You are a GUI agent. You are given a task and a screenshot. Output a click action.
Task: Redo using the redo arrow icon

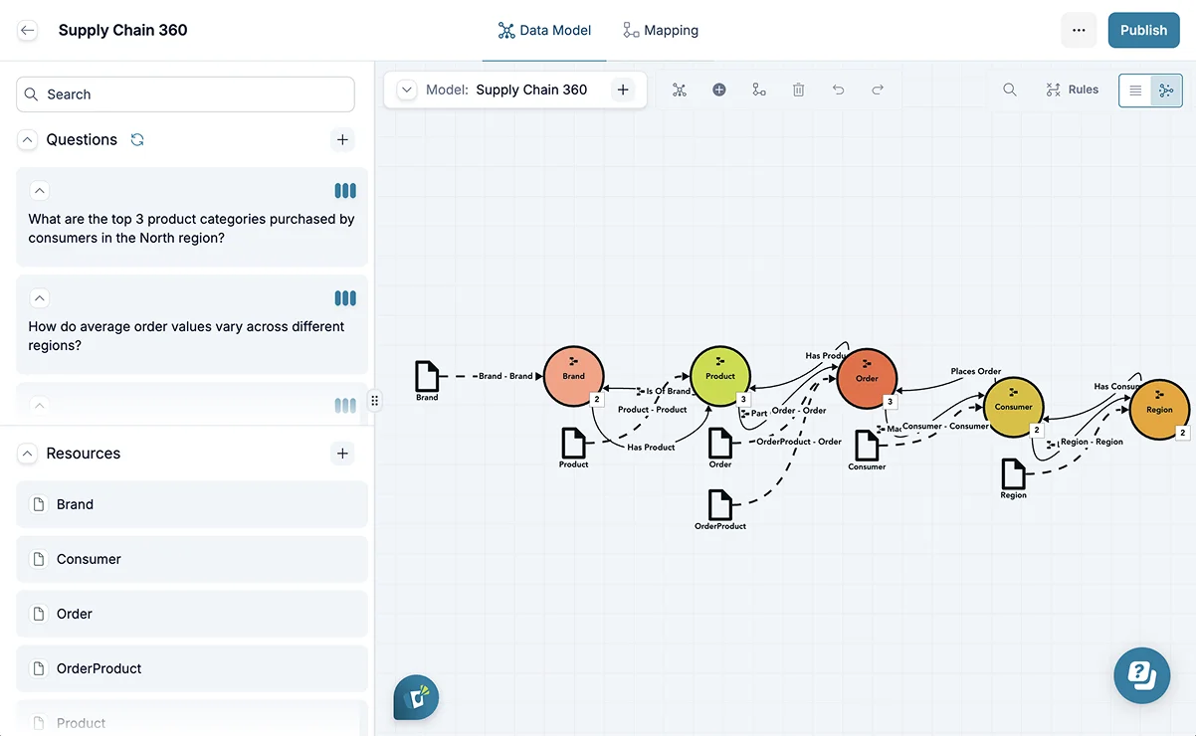click(878, 90)
